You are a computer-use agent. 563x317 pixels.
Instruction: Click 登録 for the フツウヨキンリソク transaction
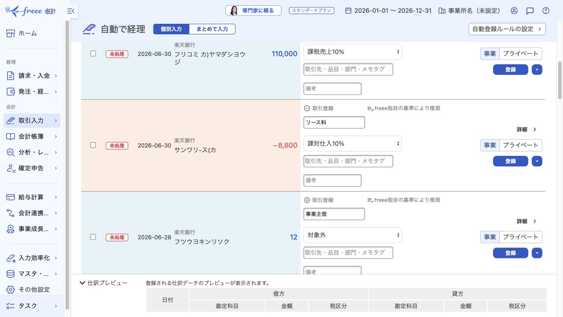click(511, 253)
